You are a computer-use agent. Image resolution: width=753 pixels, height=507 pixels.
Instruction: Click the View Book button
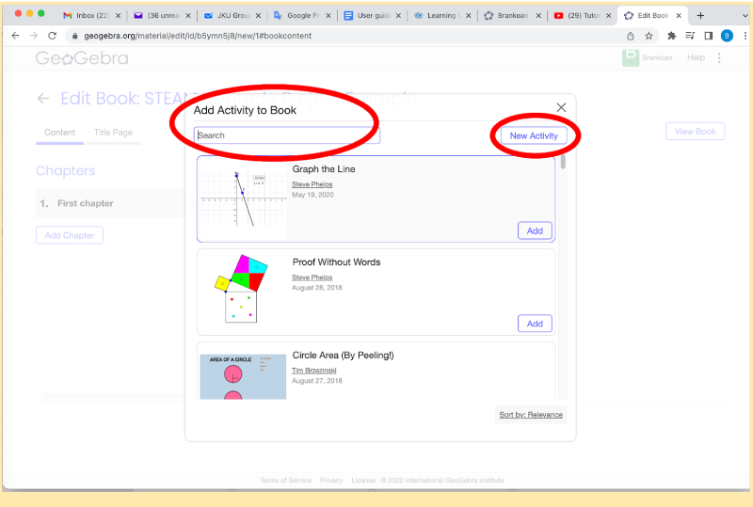click(695, 132)
